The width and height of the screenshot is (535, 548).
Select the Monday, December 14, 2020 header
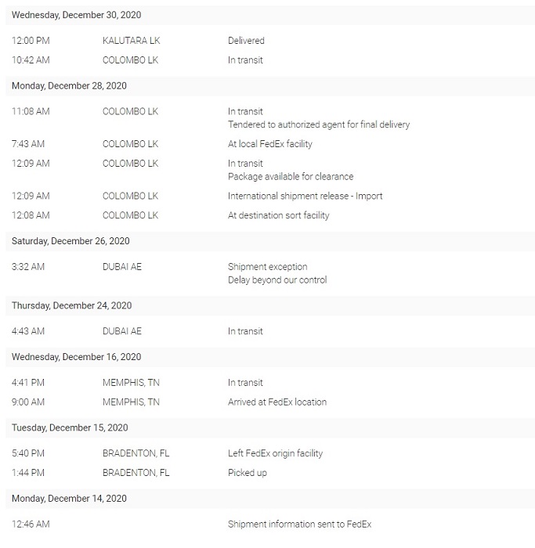(270, 499)
